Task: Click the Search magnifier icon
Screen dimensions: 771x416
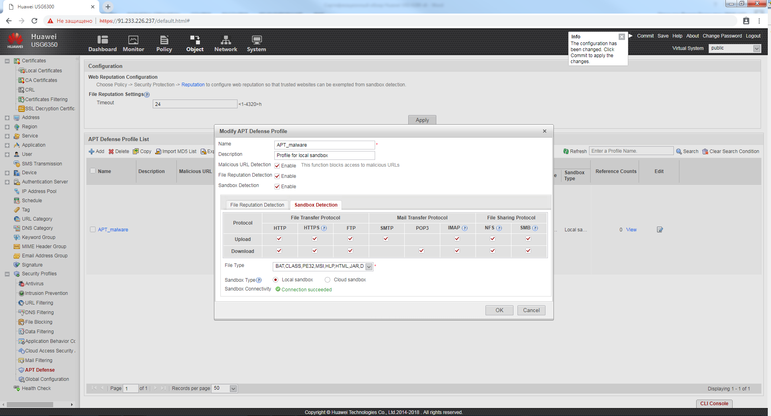Action: coord(679,151)
